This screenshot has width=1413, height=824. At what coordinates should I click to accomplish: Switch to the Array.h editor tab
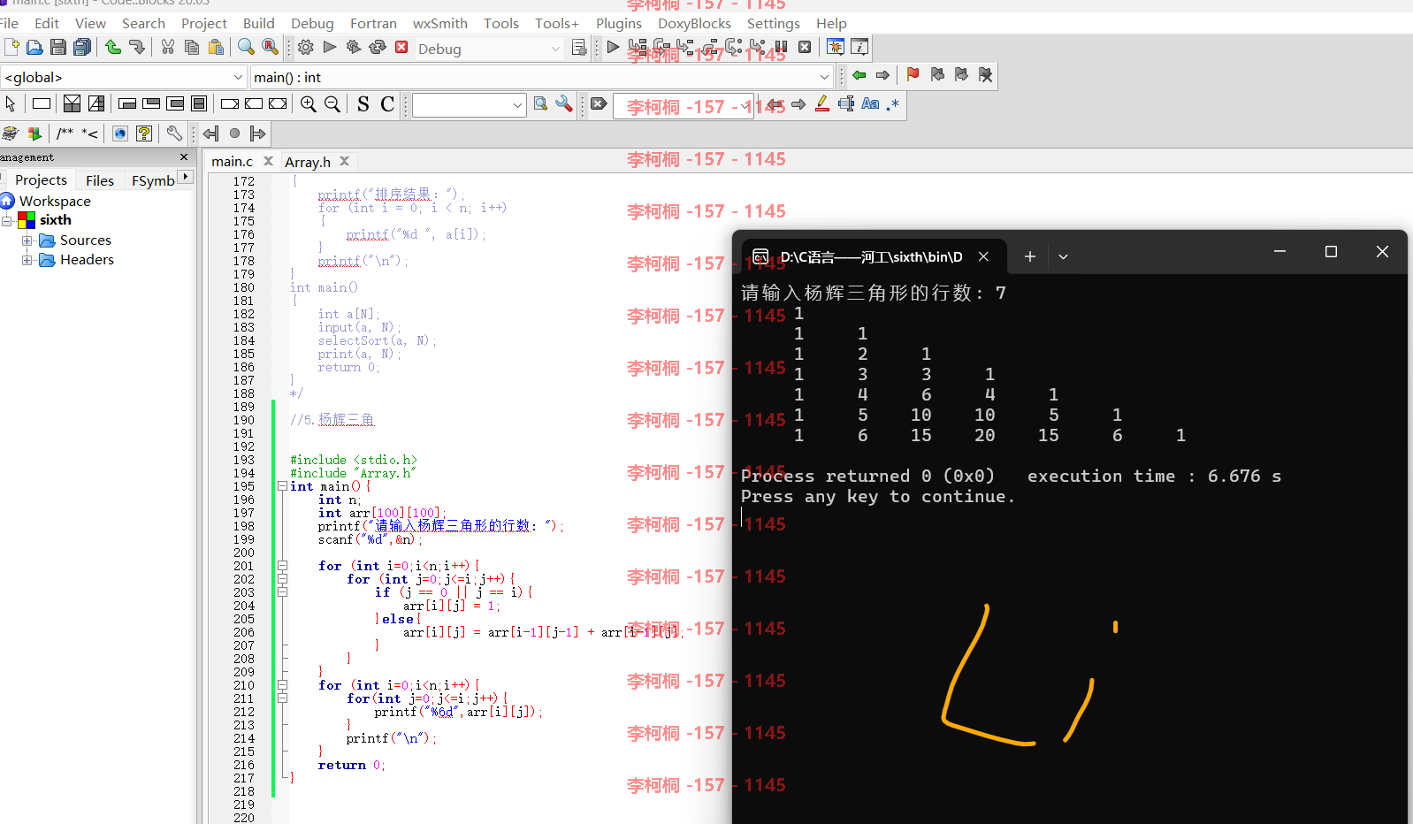(x=308, y=162)
